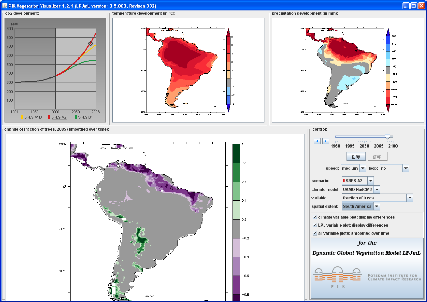The image size is (427, 302).
Task: Click the plain step-back arrow beside the year slider
Action: (x=326, y=141)
